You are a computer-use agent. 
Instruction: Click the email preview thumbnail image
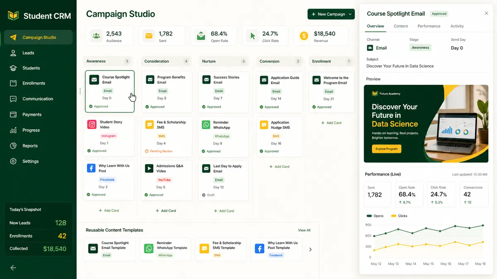click(x=426, y=124)
